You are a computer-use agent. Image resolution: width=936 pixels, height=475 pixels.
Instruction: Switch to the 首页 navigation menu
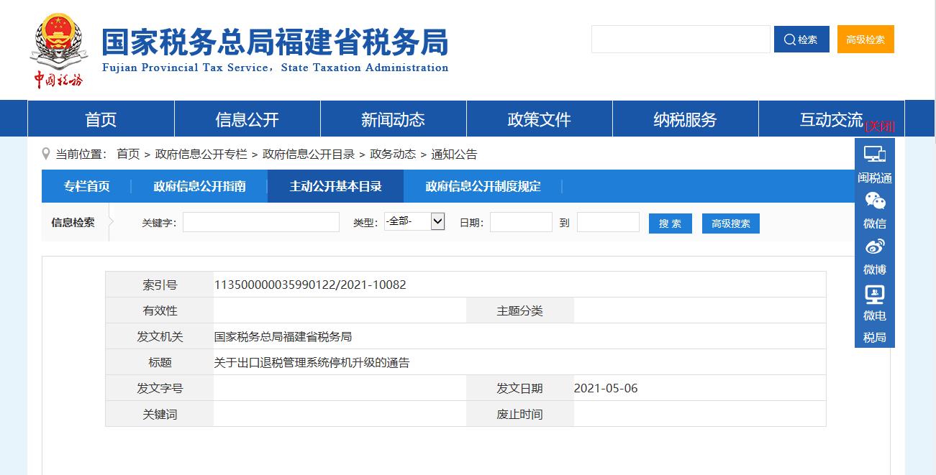tap(101, 119)
